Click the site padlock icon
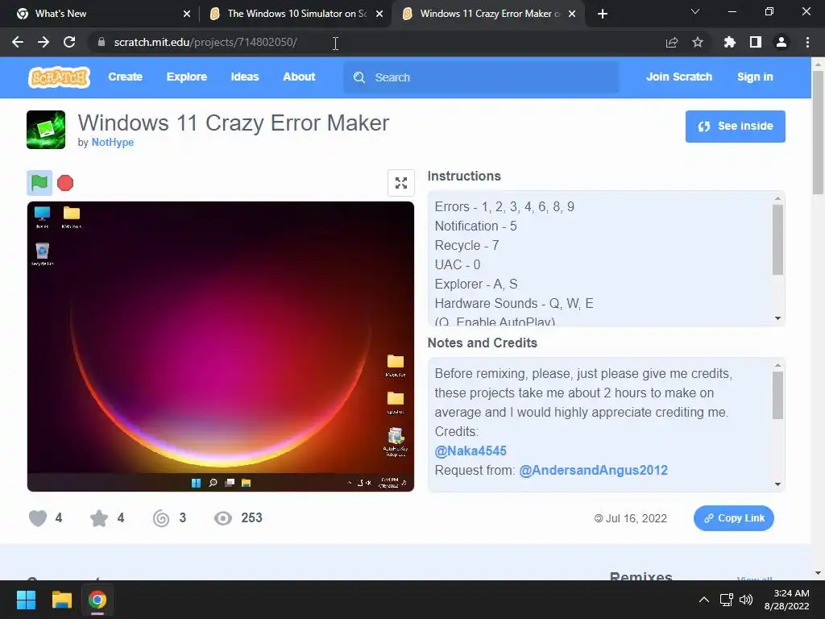This screenshot has width=825, height=619. point(102,42)
